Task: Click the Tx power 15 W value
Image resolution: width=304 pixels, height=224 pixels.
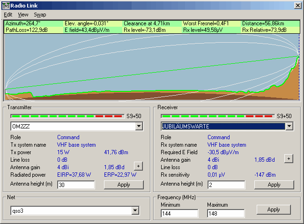Action: click(x=63, y=152)
